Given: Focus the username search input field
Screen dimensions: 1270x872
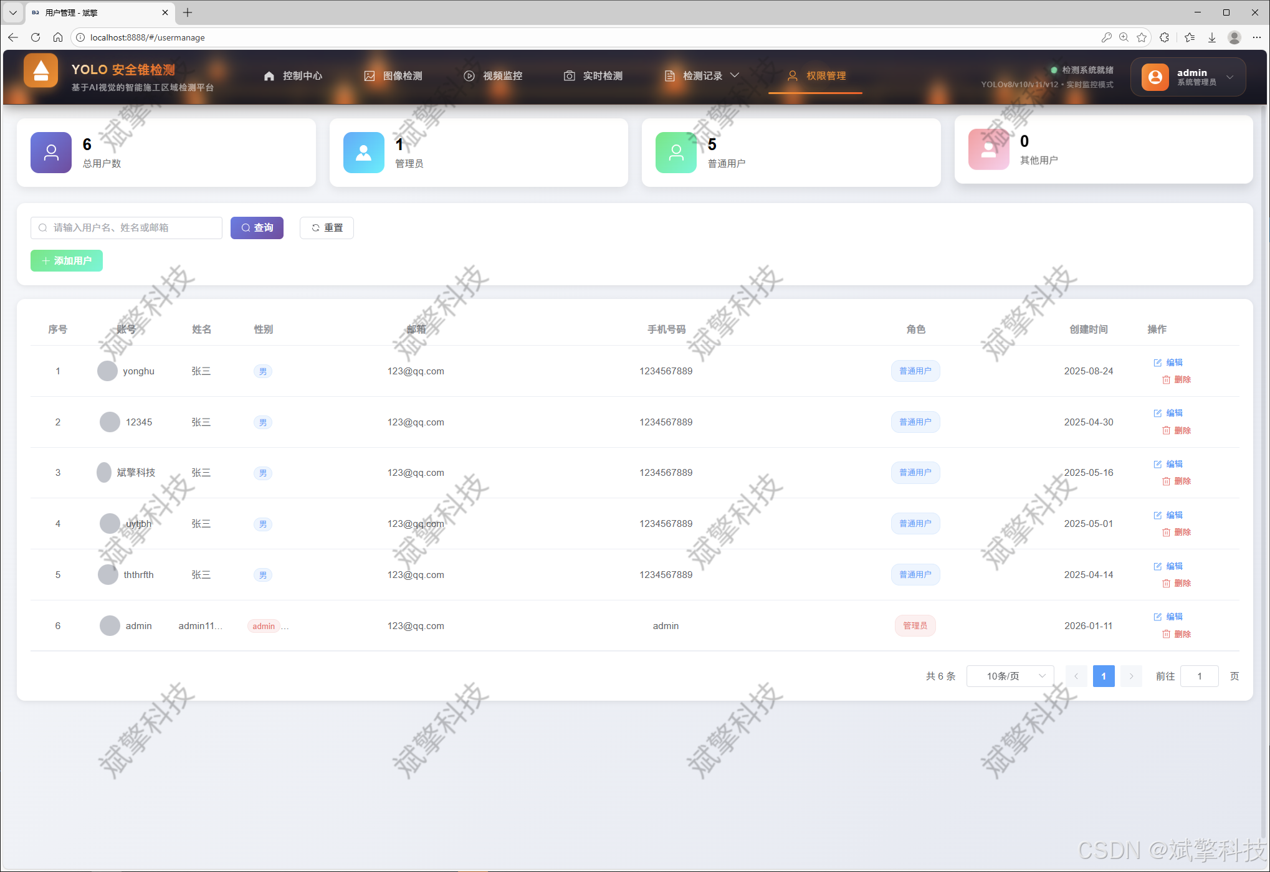Looking at the screenshot, I should click(127, 228).
